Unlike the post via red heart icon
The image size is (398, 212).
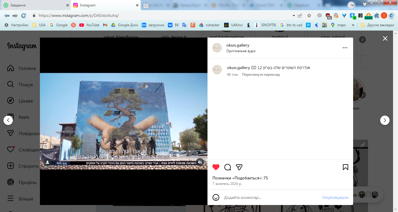pyautogui.click(x=216, y=167)
